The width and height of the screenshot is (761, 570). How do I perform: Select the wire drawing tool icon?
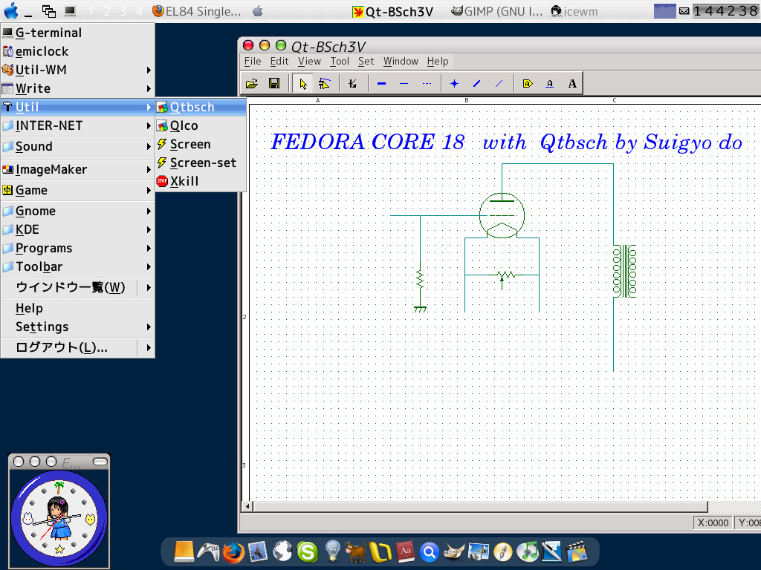click(x=476, y=83)
